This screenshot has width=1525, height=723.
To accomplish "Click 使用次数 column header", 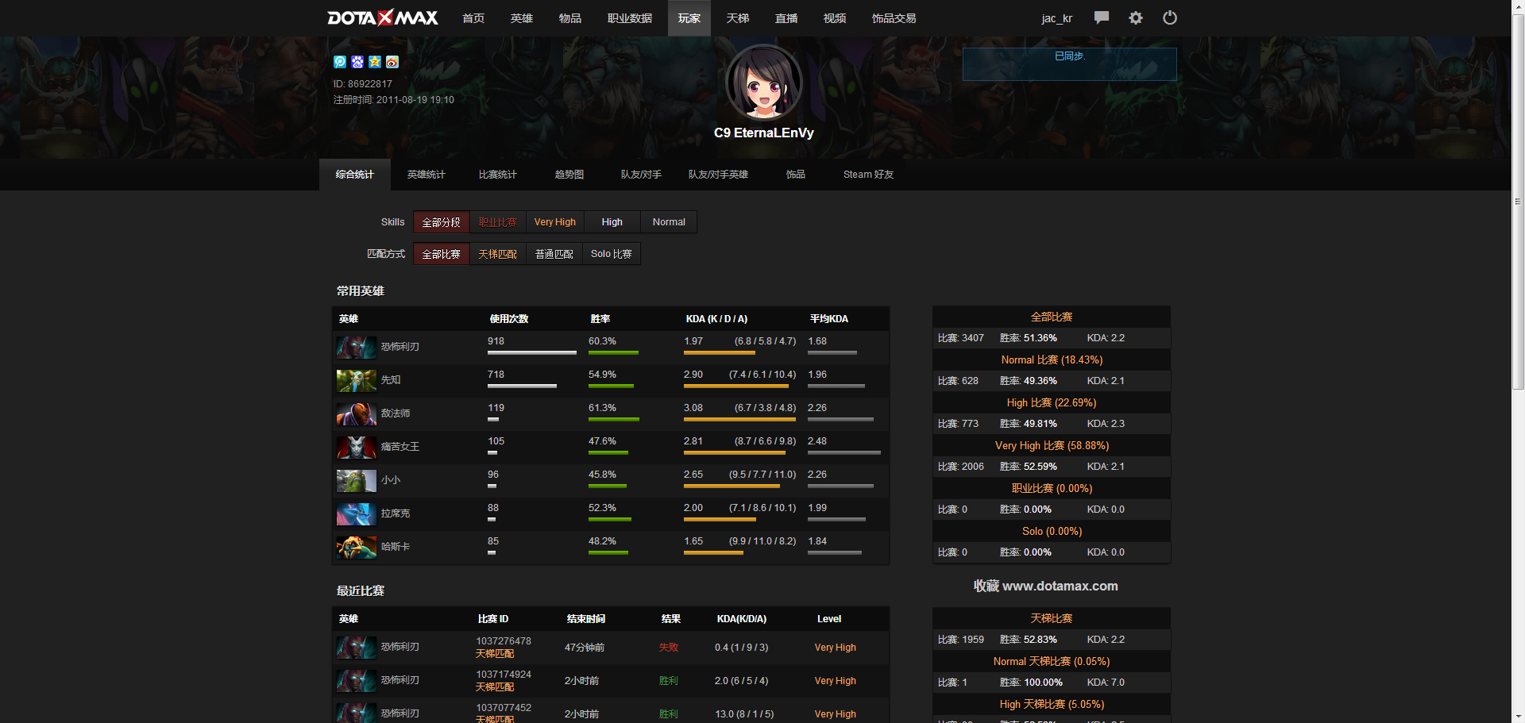I will pos(509,319).
